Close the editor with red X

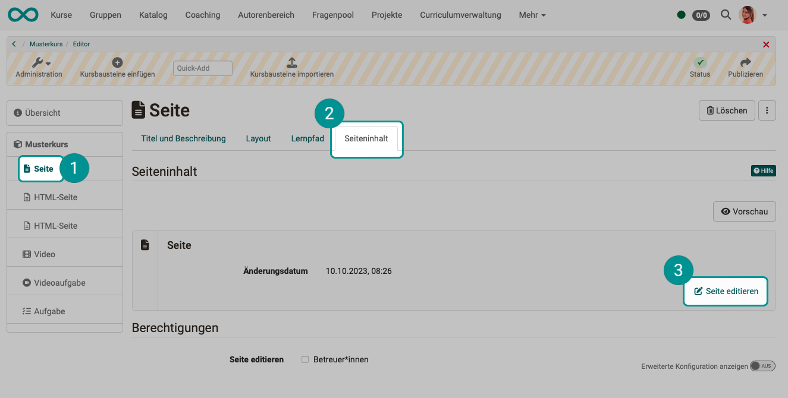766,45
